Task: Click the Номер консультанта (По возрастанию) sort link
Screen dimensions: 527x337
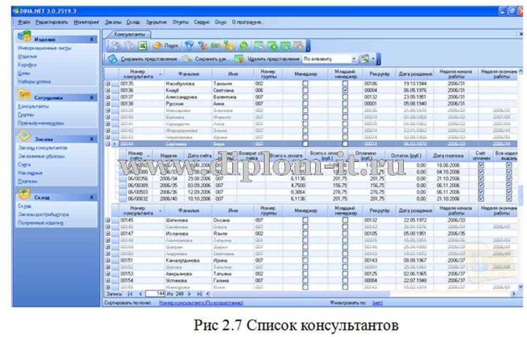Action: 201,303
